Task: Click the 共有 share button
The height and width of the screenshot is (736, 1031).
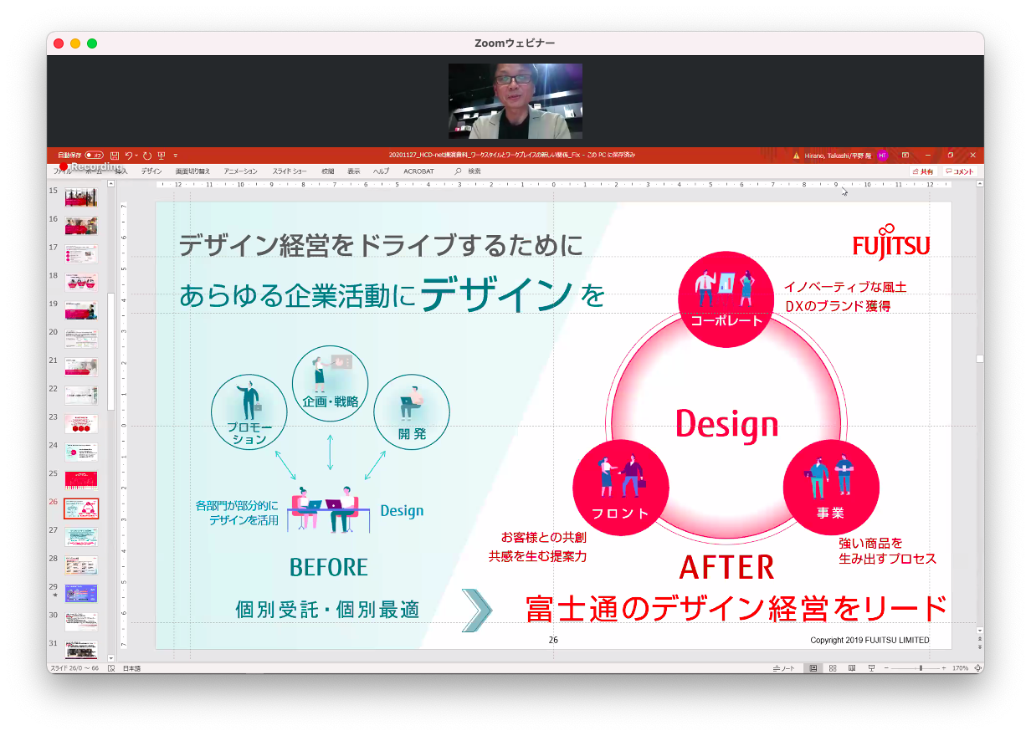Action: (x=922, y=171)
